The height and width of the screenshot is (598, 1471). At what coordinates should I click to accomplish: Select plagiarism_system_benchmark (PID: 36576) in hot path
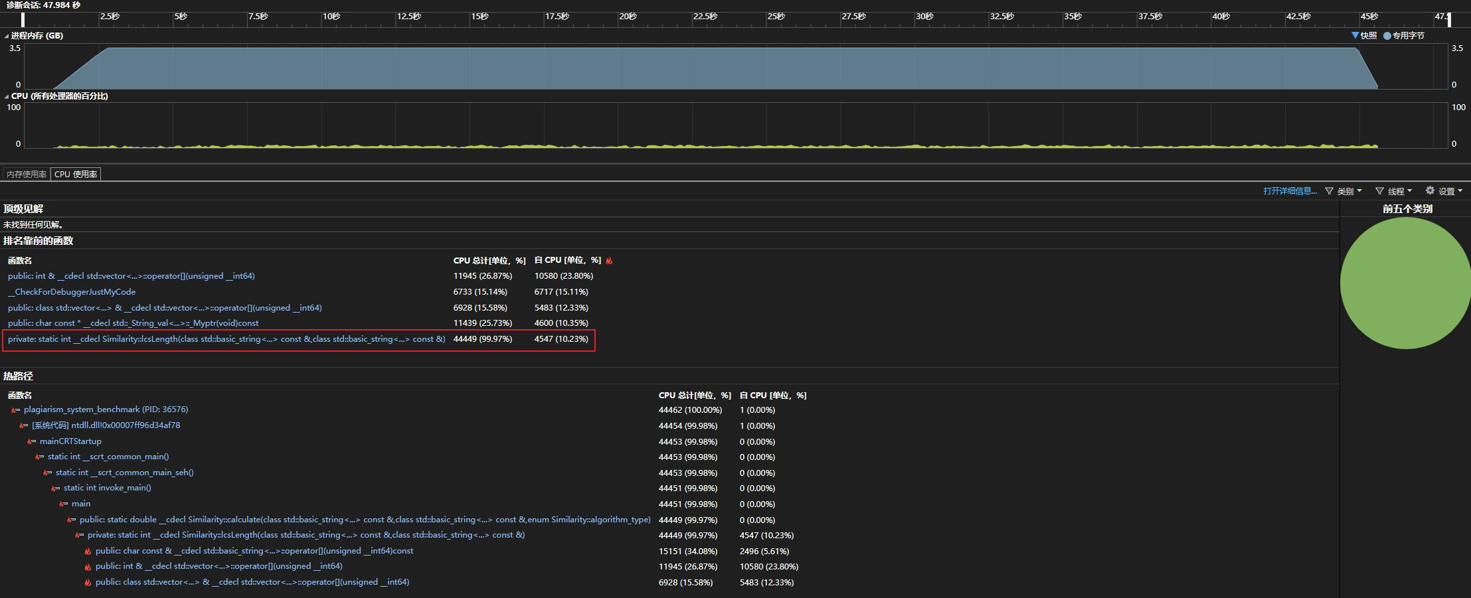[x=106, y=410]
